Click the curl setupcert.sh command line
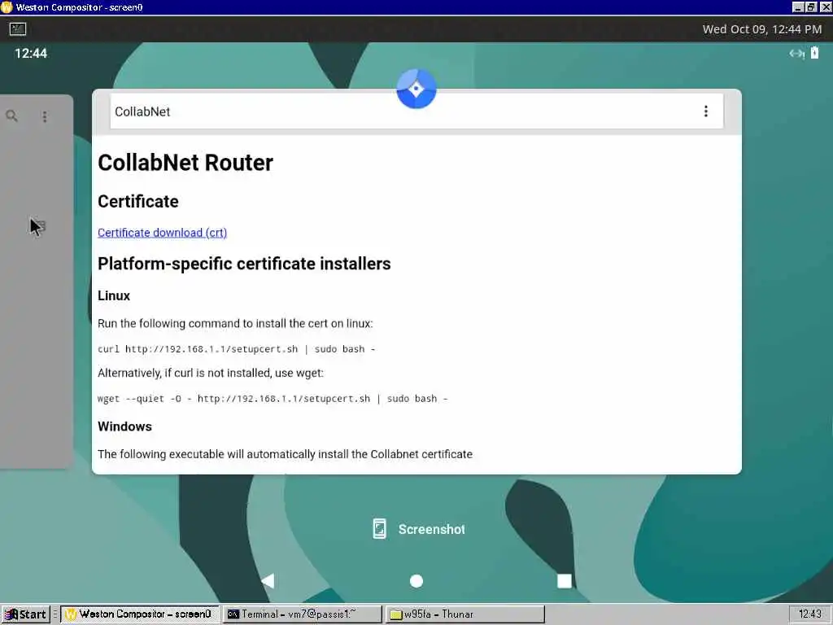 point(237,349)
